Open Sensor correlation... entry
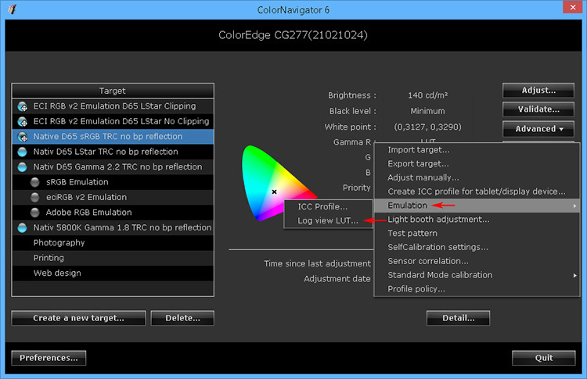The image size is (587, 379). pyautogui.click(x=477, y=261)
